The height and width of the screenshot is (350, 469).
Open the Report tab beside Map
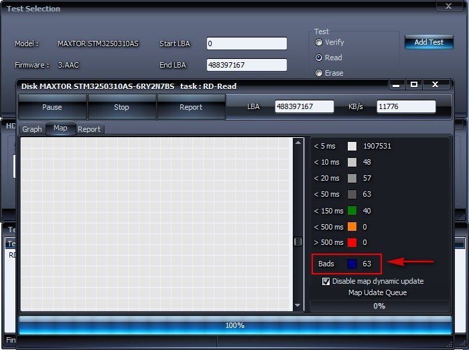point(89,129)
